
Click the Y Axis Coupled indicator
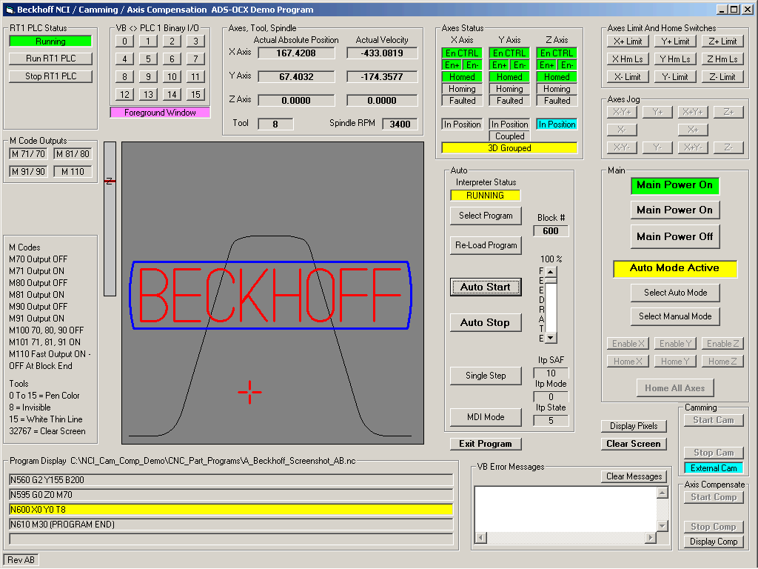pyautogui.click(x=509, y=136)
